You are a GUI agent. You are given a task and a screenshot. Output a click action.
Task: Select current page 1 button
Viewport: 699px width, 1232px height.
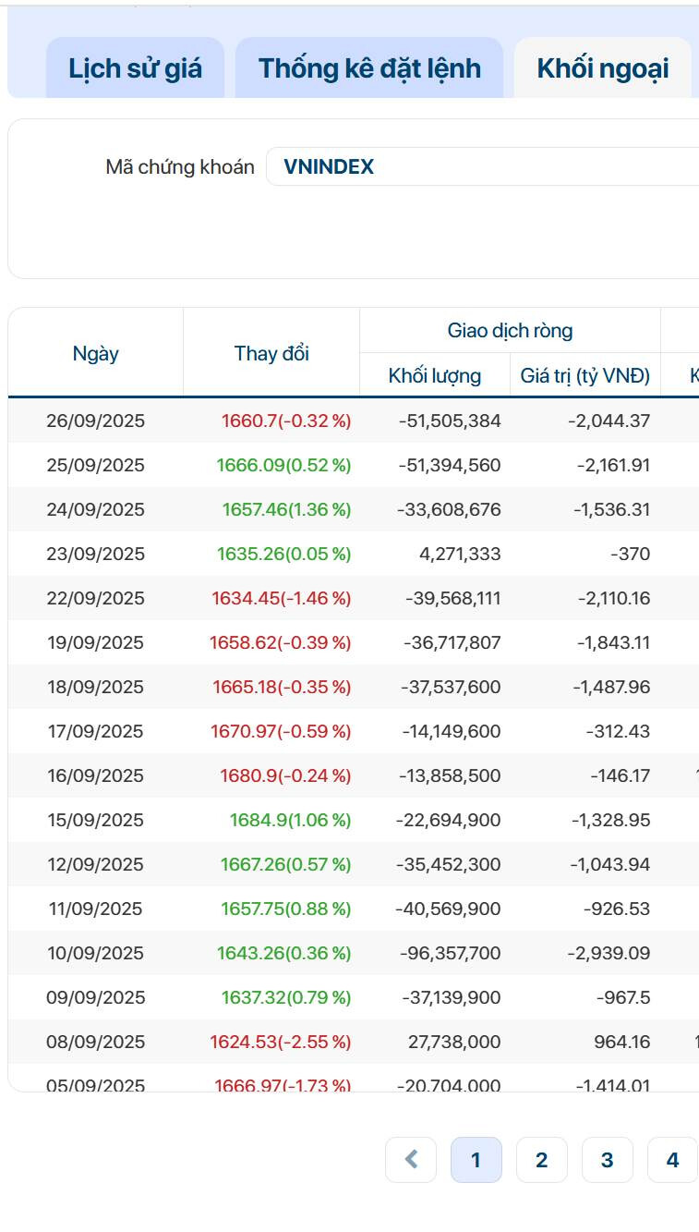tap(476, 1160)
